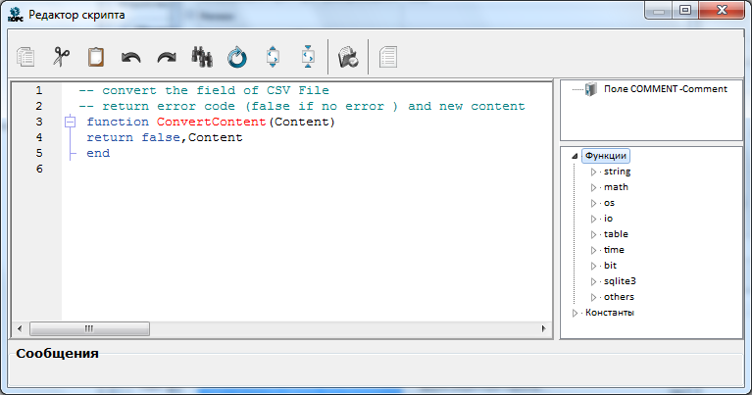This screenshot has width=752, height=395.
Task: Expand the io functions node
Action: [x=593, y=219]
